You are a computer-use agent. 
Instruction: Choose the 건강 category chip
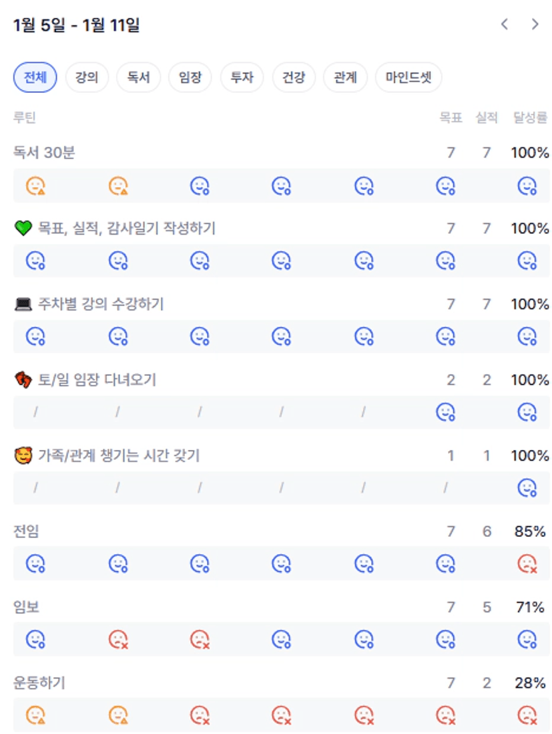coord(294,78)
